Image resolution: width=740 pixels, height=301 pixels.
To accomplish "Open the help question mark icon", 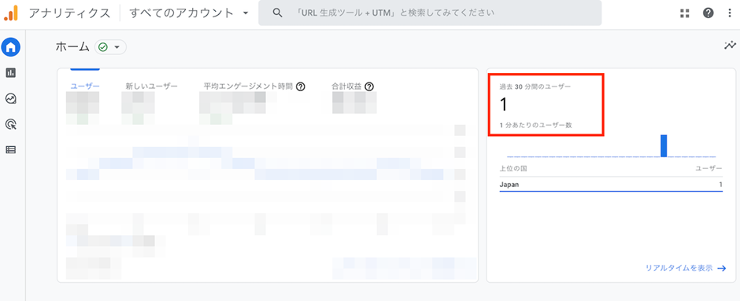I will (708, 13).
